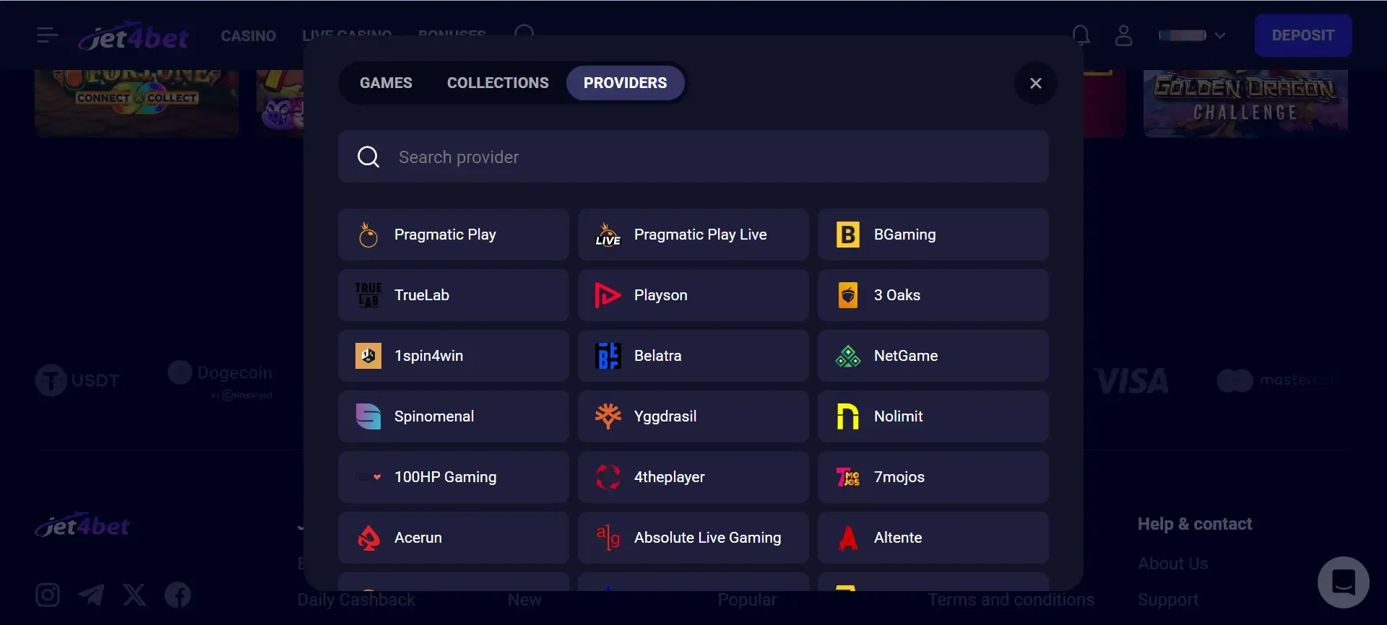Image resolution: width=1387 pixels, height=625 pixels.
Task: Open the Daily Cashback footer link
Action: (356, 600)
